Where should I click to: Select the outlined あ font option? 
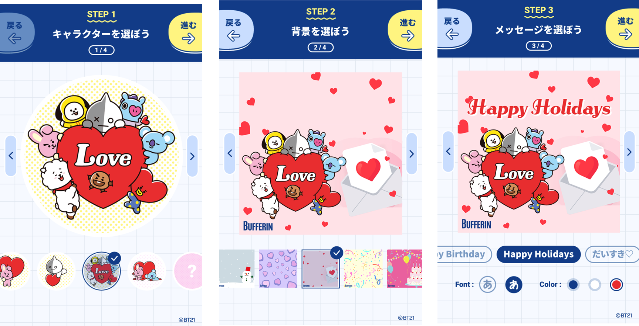pos(487,285)
